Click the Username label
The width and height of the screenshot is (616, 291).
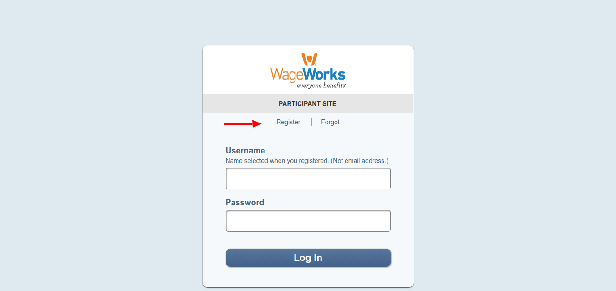point(245,151)
